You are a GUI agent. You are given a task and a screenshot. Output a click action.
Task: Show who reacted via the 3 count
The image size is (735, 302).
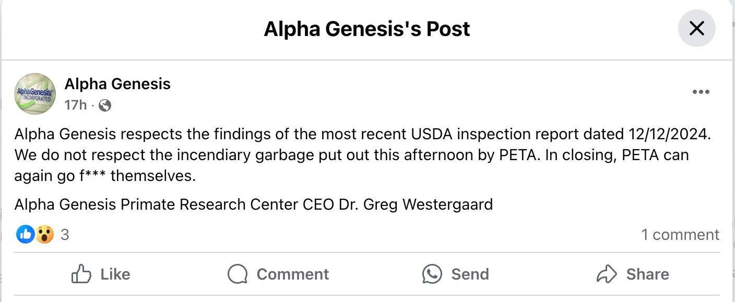[x=65, y=235]
